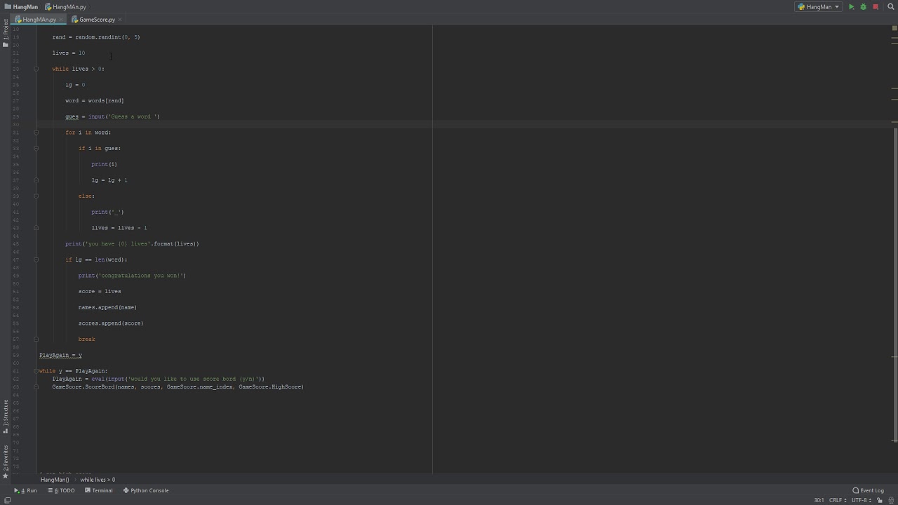Change UTF-8 file encoding setting
Viewport: 898px width, 505px height.
(862, 500)
